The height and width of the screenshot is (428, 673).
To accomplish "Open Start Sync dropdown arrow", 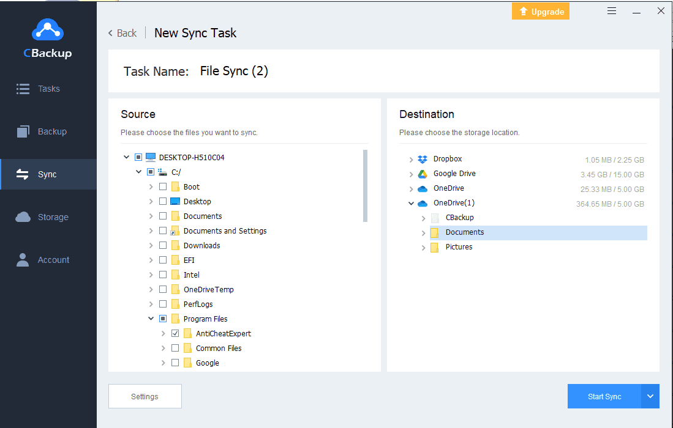I will 650,396.
